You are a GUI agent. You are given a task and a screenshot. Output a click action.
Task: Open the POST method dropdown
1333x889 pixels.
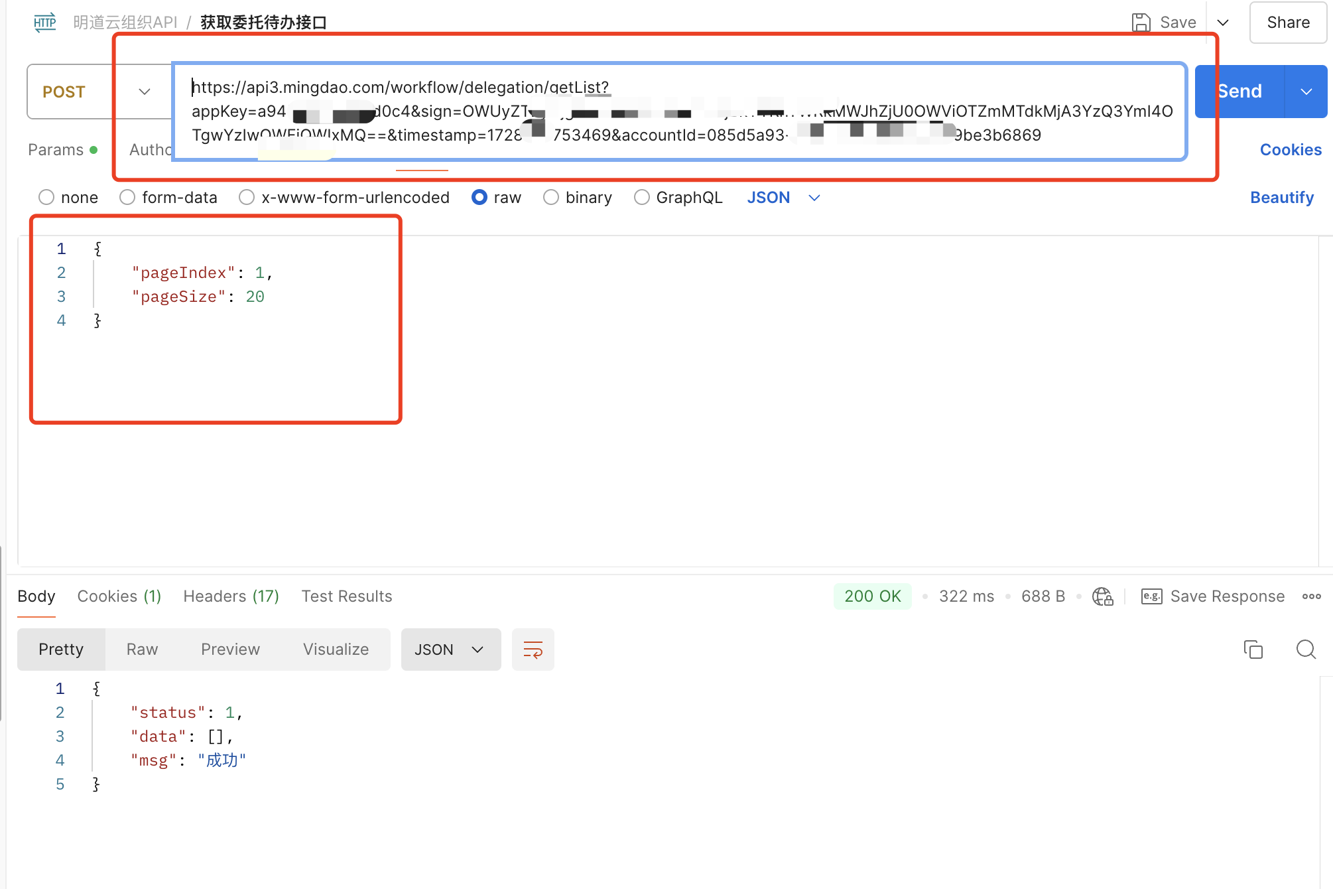[144, 92]
